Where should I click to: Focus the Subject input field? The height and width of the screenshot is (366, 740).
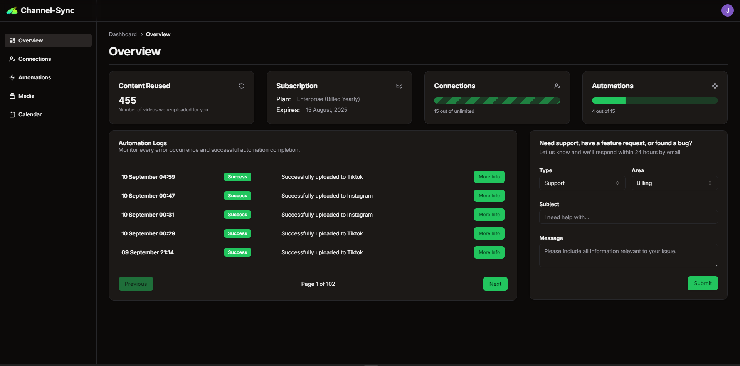(x=628, y=217)
